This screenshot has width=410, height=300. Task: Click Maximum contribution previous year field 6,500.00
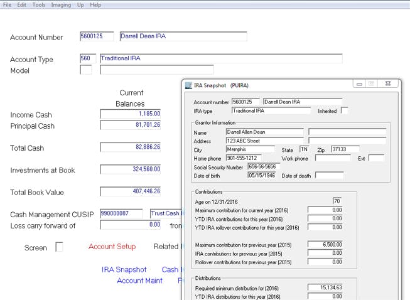coord(325,245)
